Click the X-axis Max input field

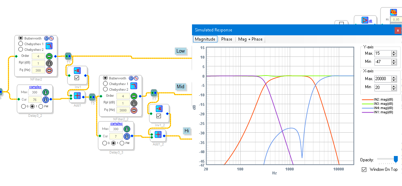(x=383, y=78)
